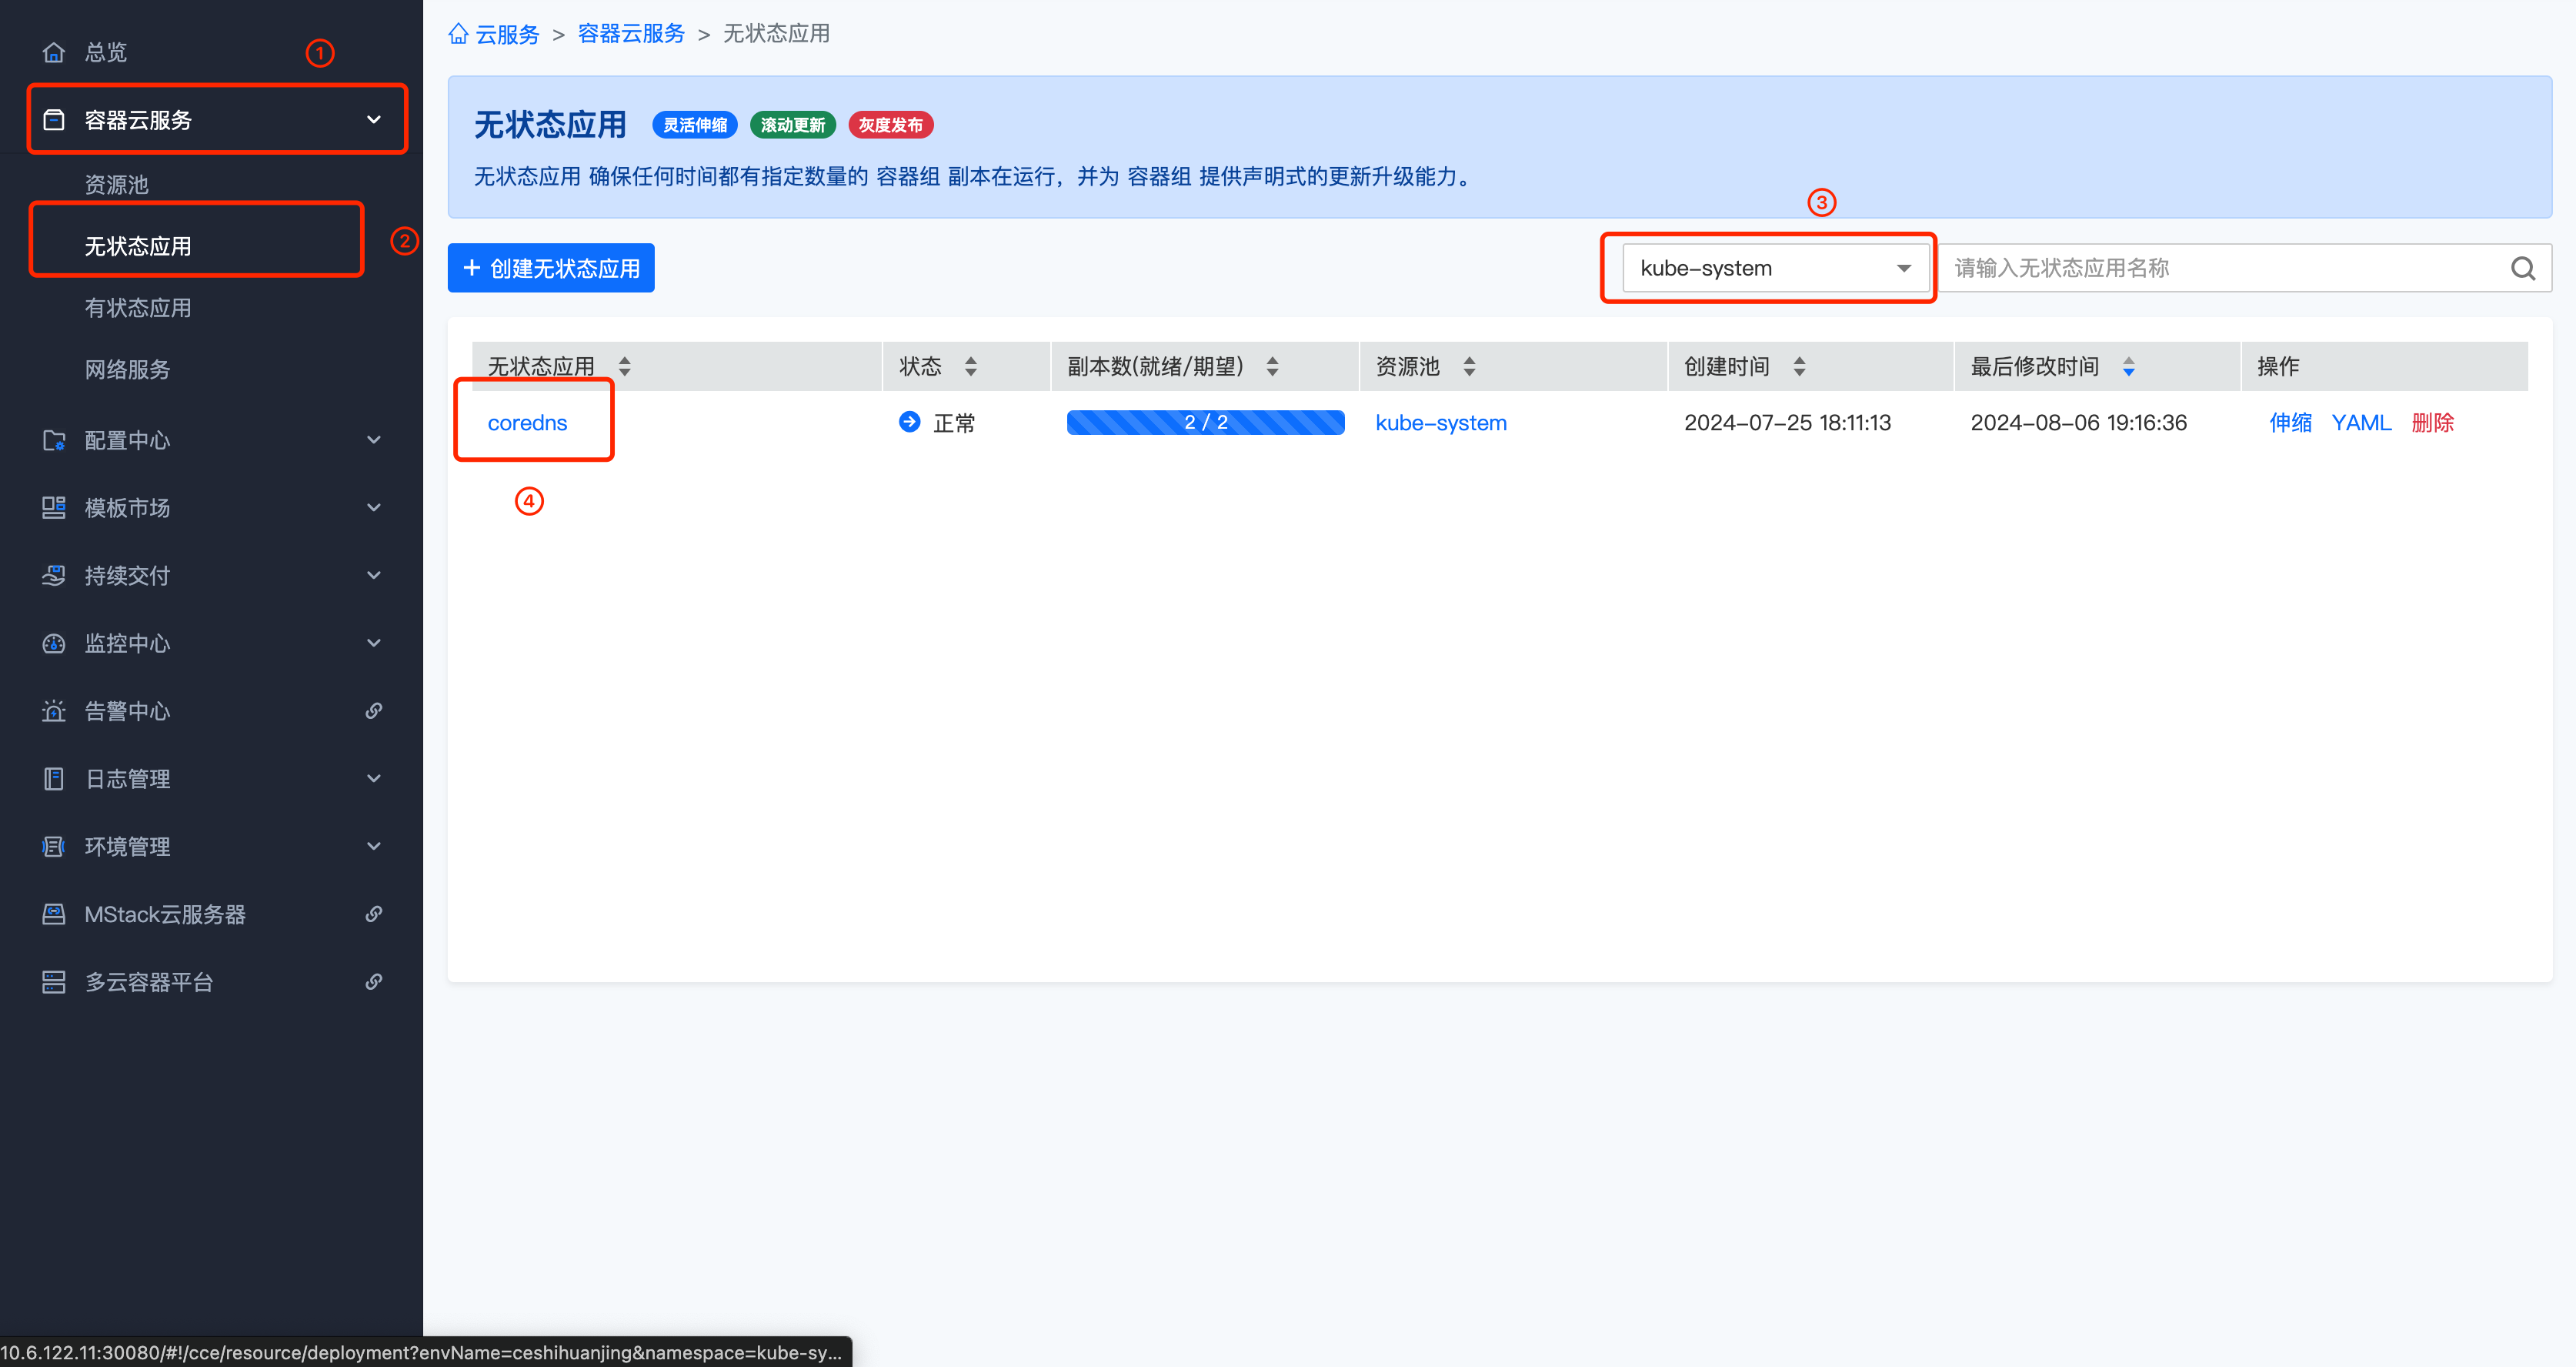Image resolution: width=2576 pixels, height=1367 pixels.
Task: Click the 配置中心 folder icon
Action: [x=54, y=440]
